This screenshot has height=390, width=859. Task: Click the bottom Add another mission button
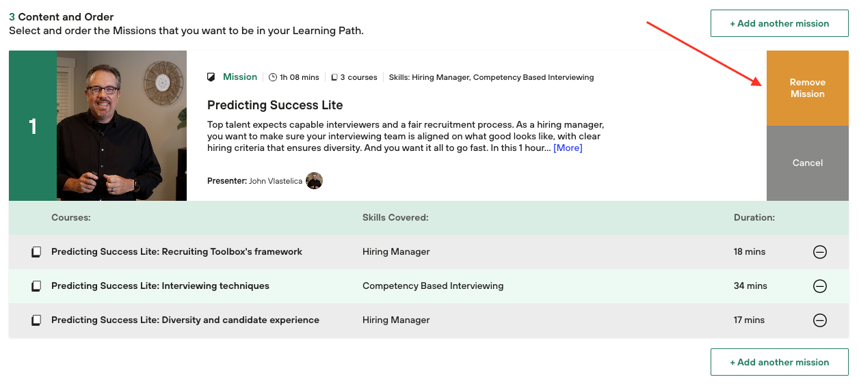tap(779, 362)
